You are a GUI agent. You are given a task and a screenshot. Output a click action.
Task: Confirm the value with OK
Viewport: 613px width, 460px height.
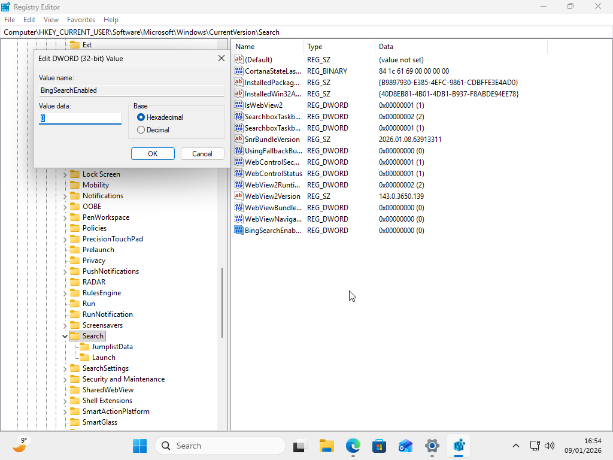[x=153, y=153]
